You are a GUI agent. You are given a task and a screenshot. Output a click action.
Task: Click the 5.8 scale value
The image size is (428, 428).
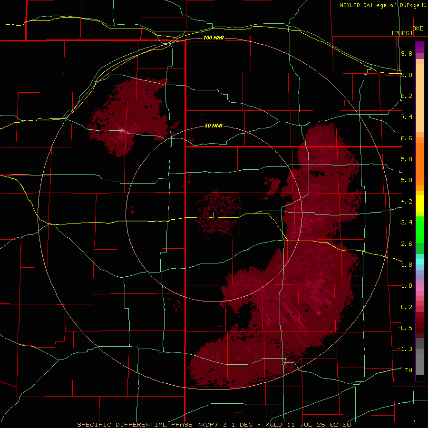point(407,159)
